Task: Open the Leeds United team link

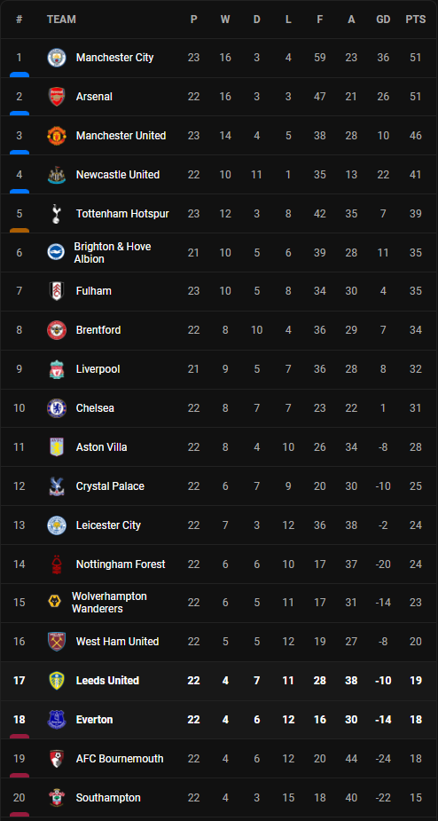Action: pos(107,681)
